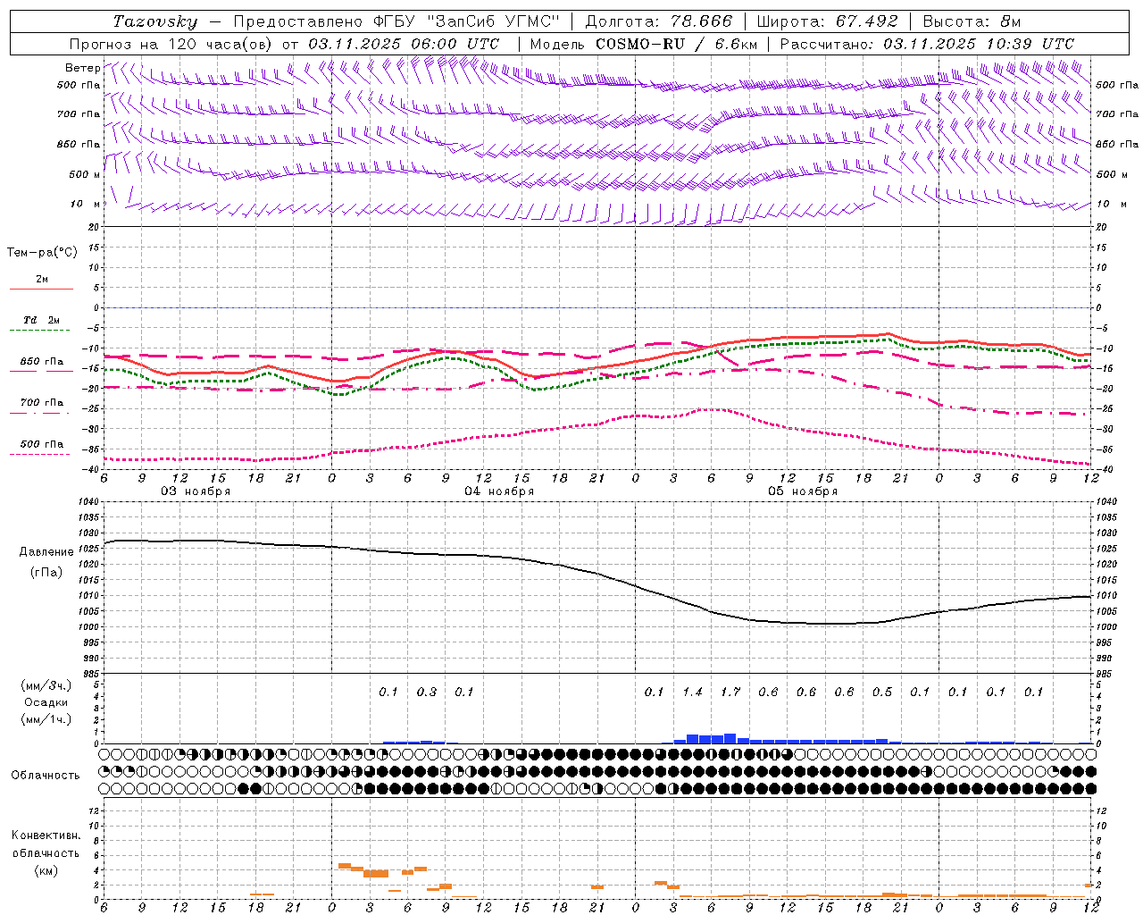Click the precipitation value 1.7

(x=730, y=693)
